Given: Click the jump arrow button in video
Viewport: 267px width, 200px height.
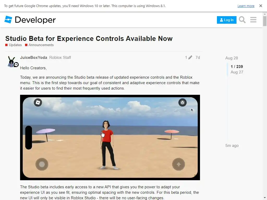Looking at the screenshot, I should (178, 164).
